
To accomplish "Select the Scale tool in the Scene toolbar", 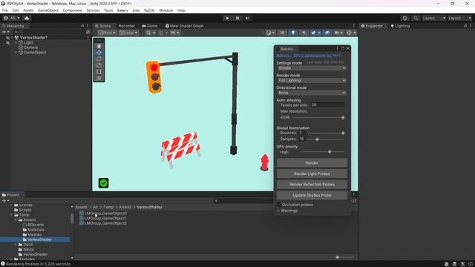I will 99,65.
